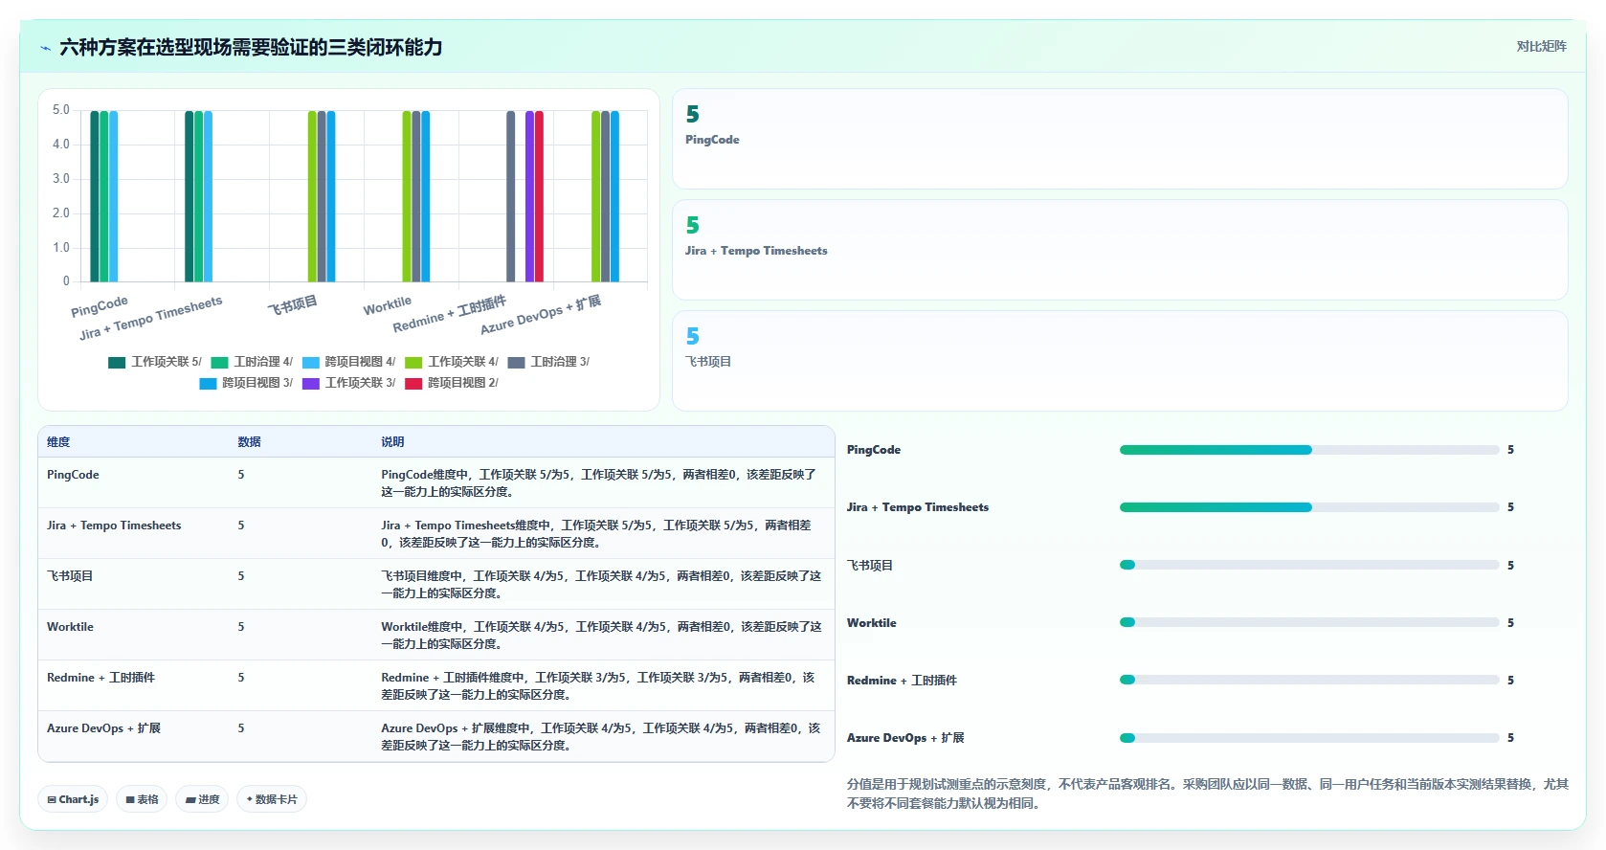Viewport: 1606px width, 850px height.
Task: Click the Redmine + 工时插件 x-axis label
Action: pyautogui.click(x=450, y=315)
